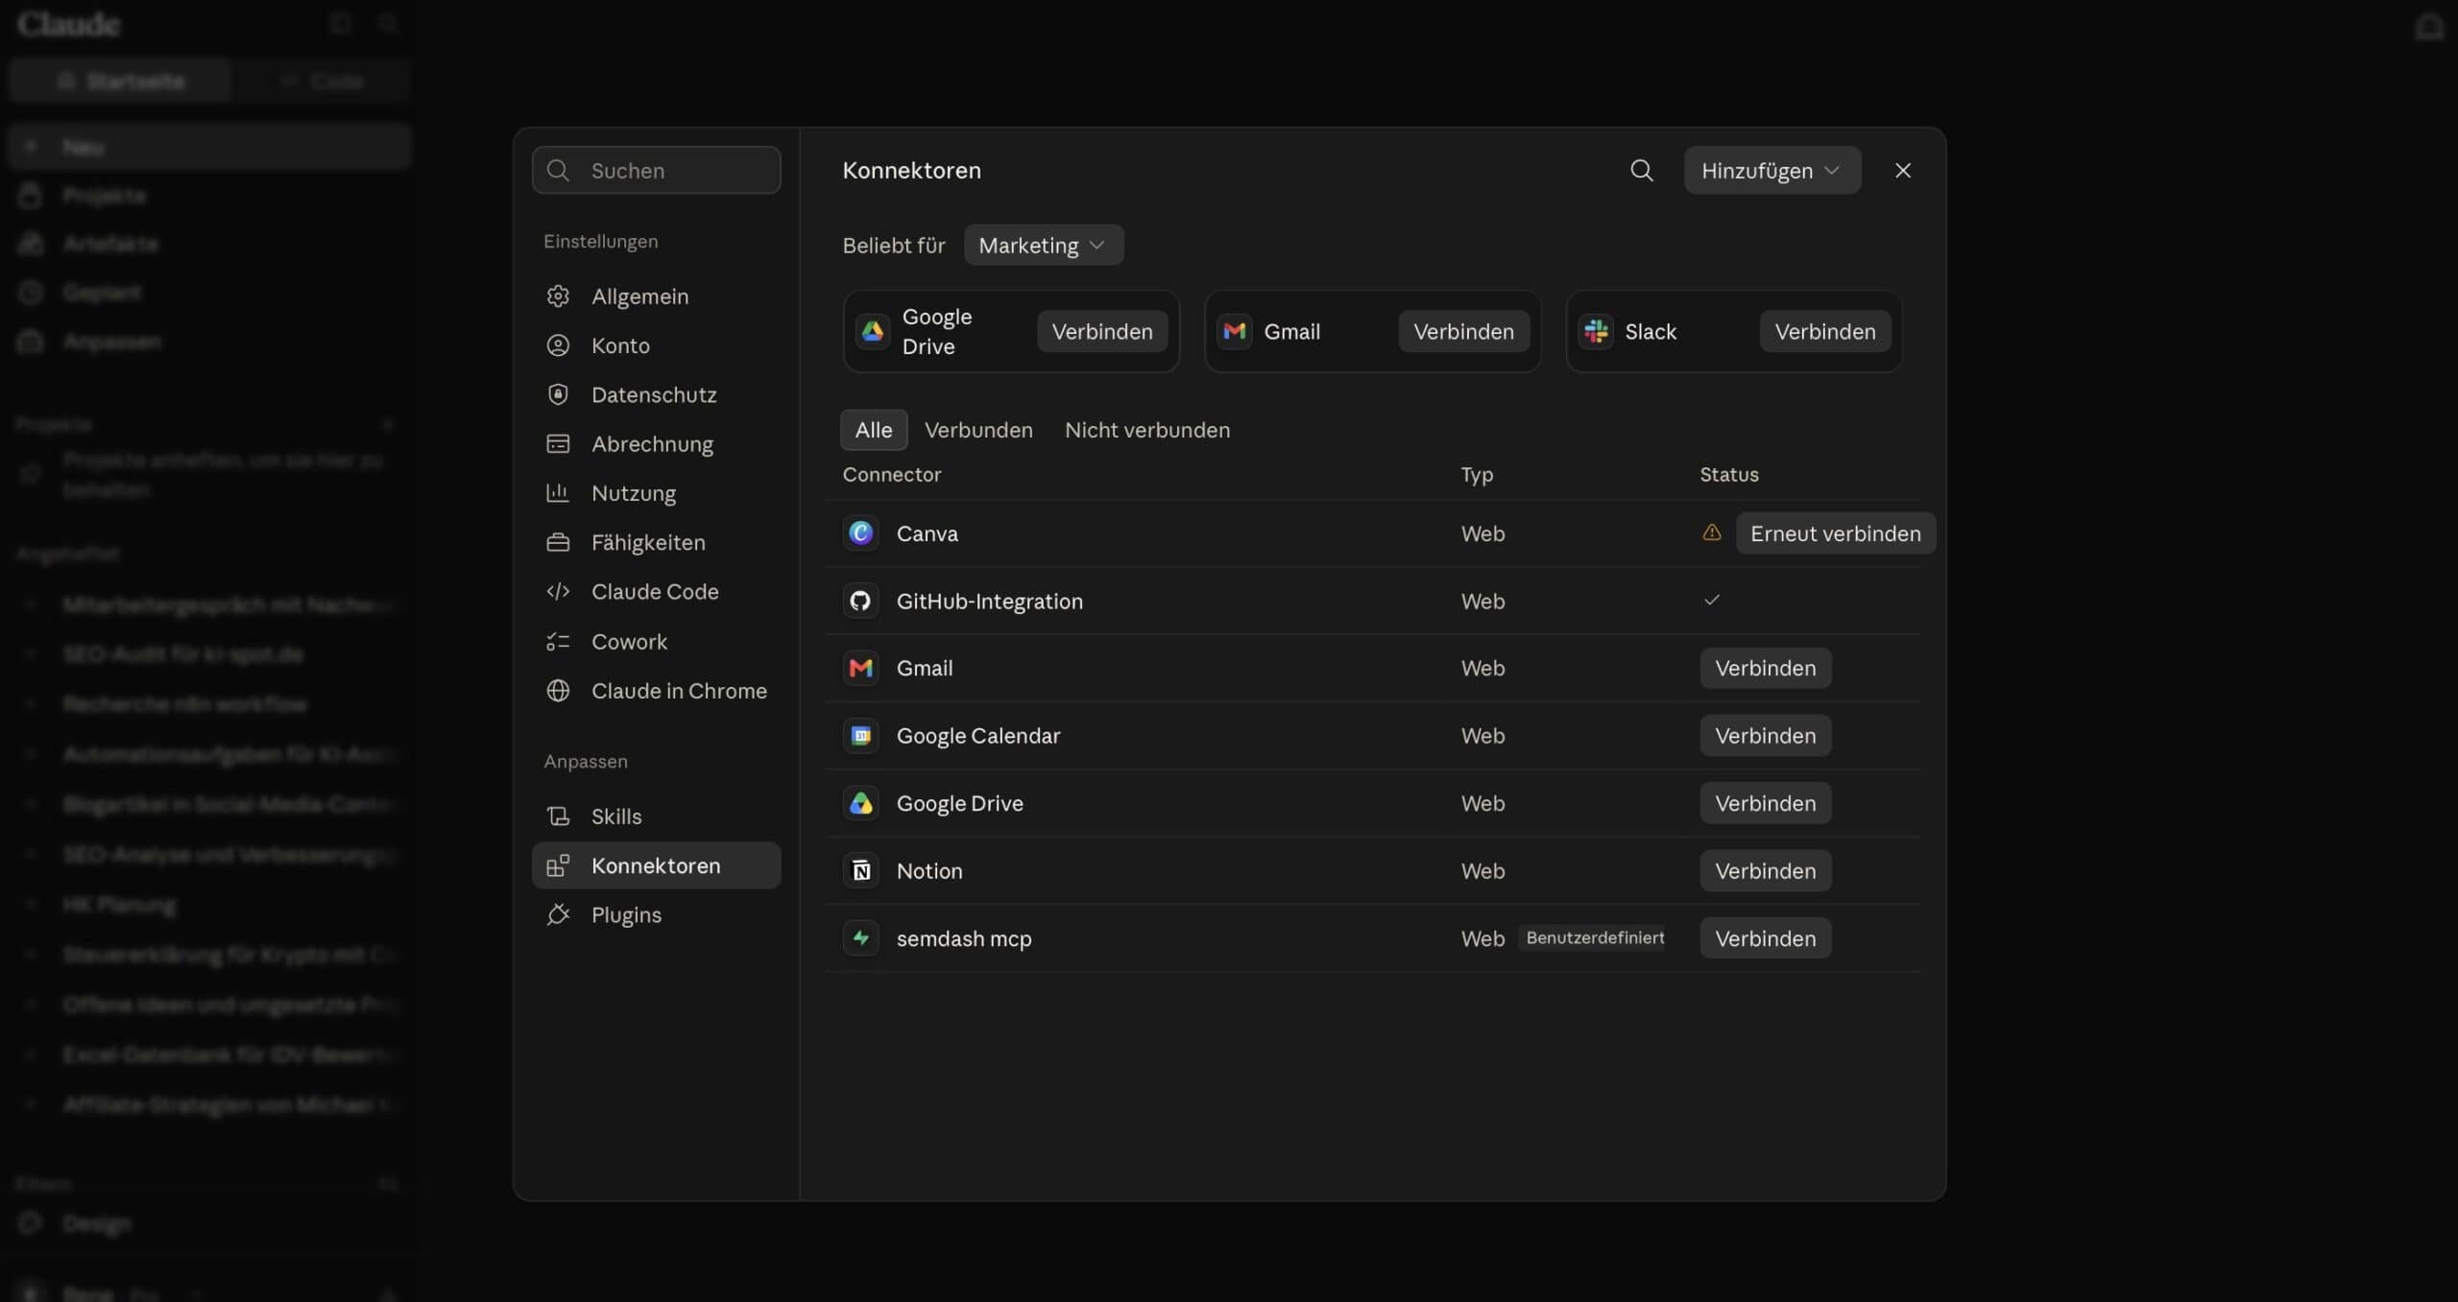Open Fähigkeiten toolbox icon
The height and width of the screenshot is (1302, 2458).
tap(558, 542)
